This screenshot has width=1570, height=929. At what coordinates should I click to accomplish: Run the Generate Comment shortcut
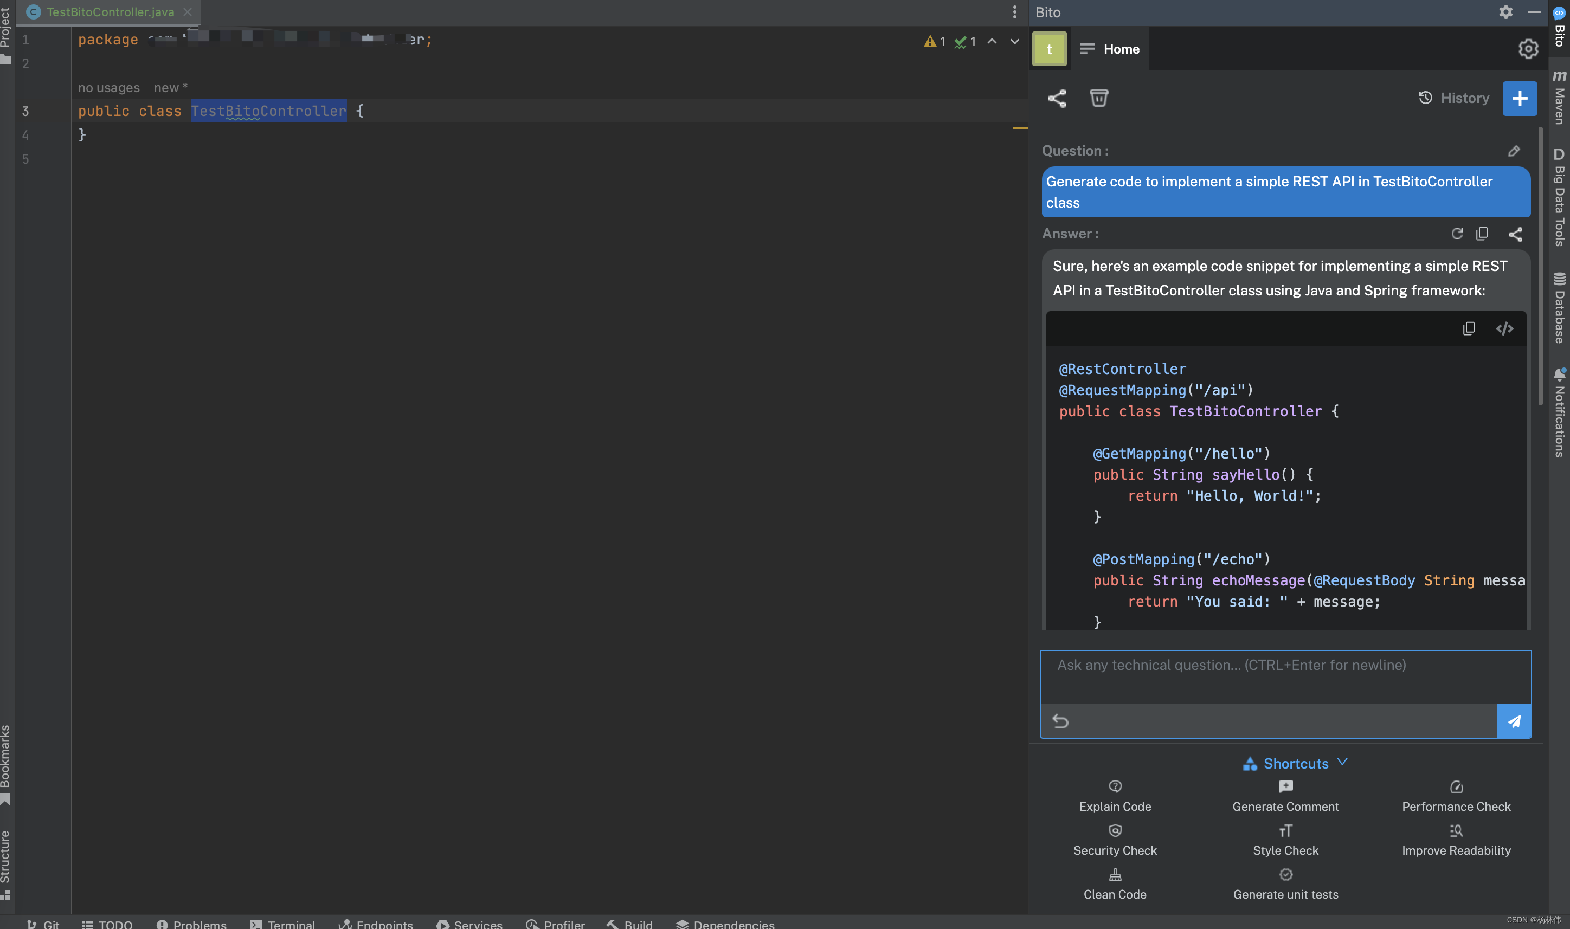click(x=1285, y=796)
